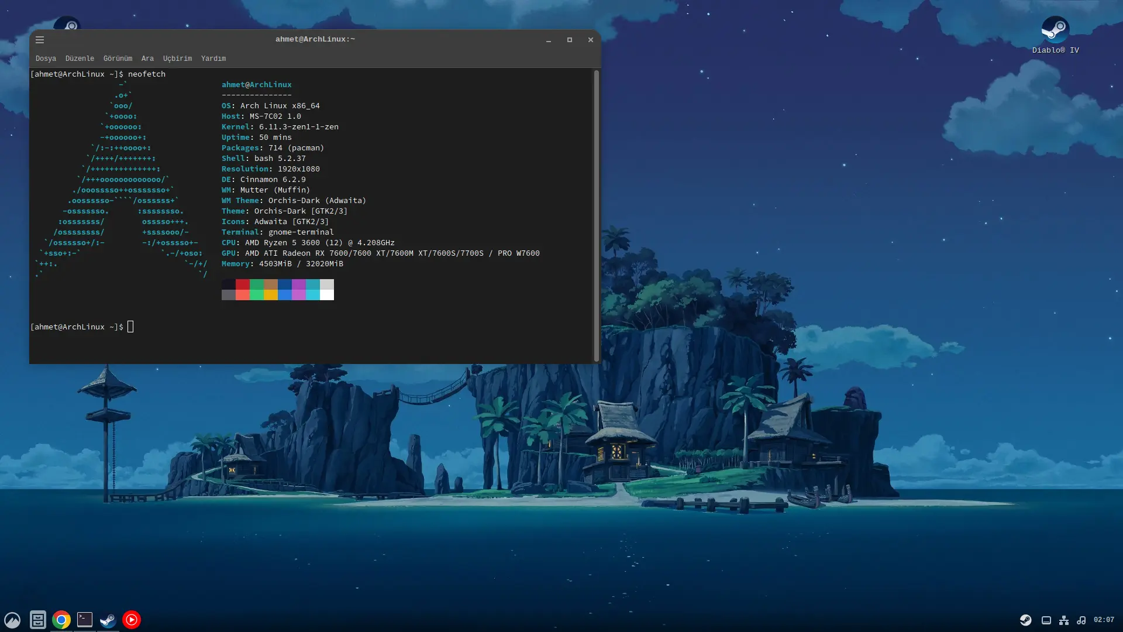Open the clock showing 02:07
Screen dimensions: 1123x632
click(1104, 620)
